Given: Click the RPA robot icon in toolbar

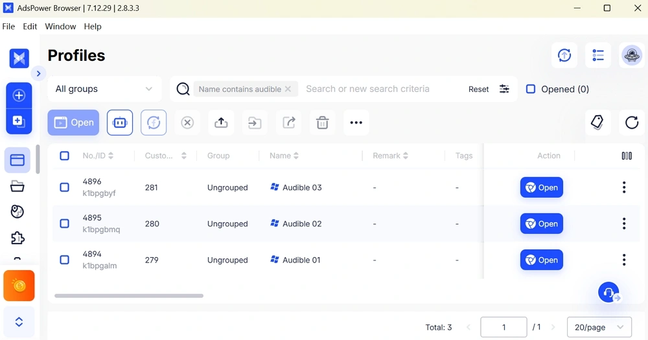Looking at the screenshot, I should pyautogui.click(x=120, y=123).
